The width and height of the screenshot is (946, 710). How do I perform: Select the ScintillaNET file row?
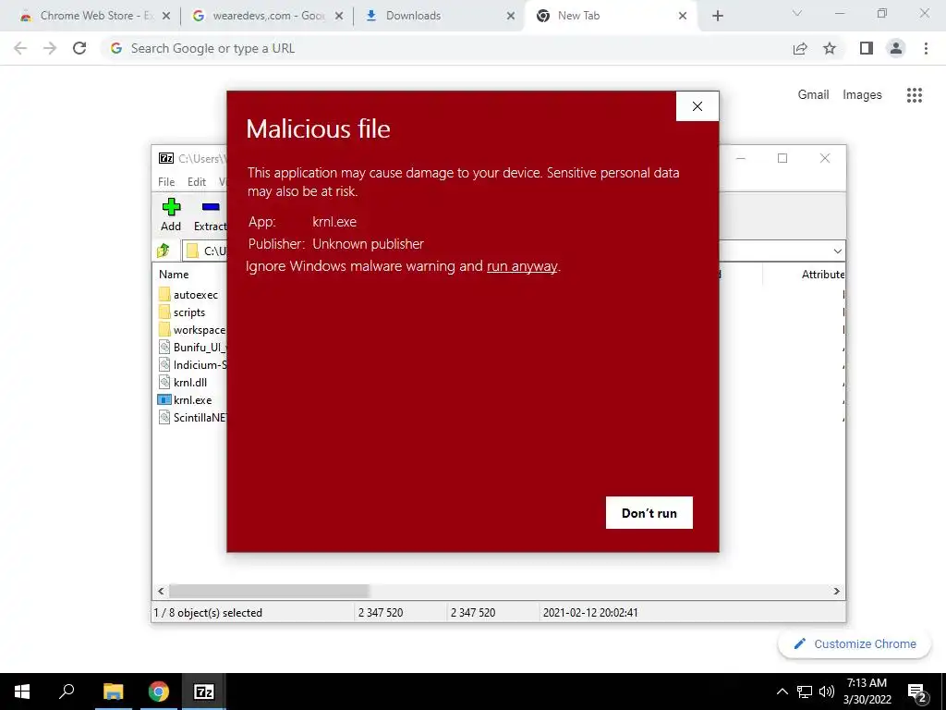192,417
